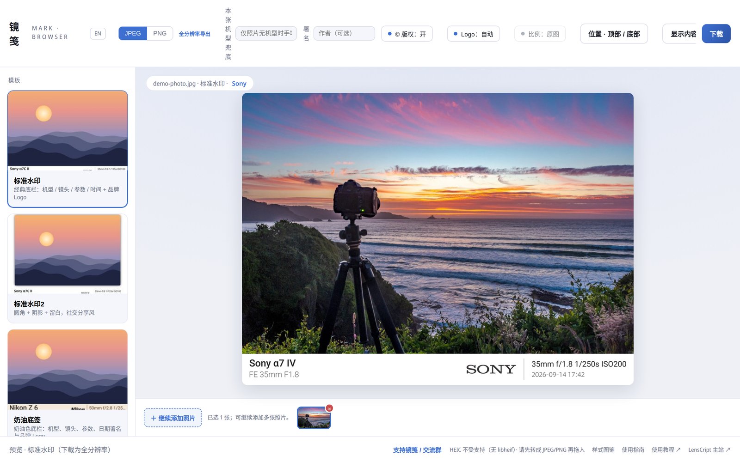Viewport: 740px width, 462px height.
Task: Open the 样式图鉴 style gallery link
Action: 603,450
